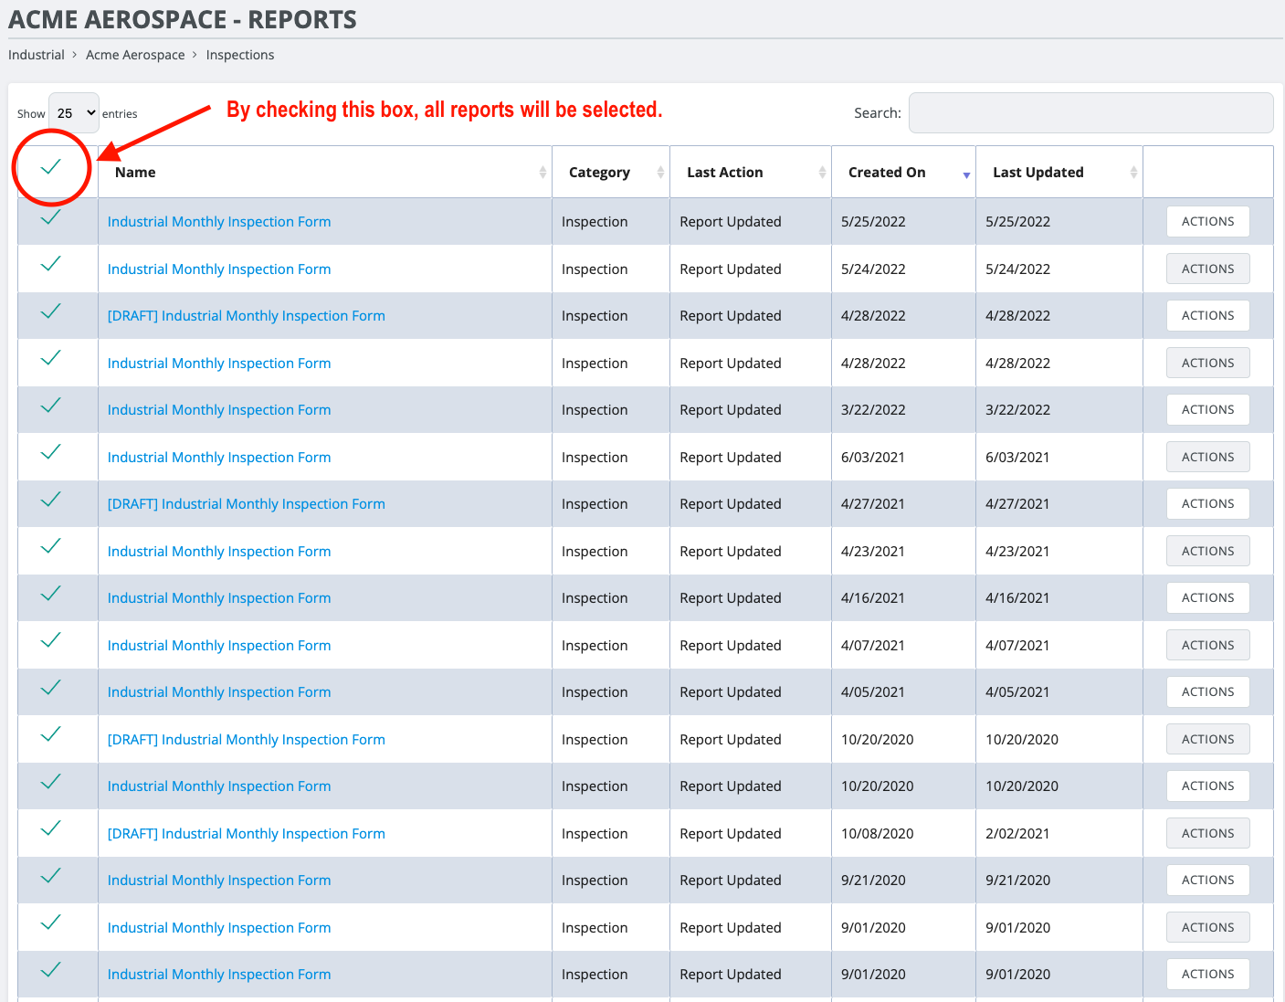1285x1002 pixels.
Task: Click the Last Updated date 2/02/2021
Action: point(1017,834)
